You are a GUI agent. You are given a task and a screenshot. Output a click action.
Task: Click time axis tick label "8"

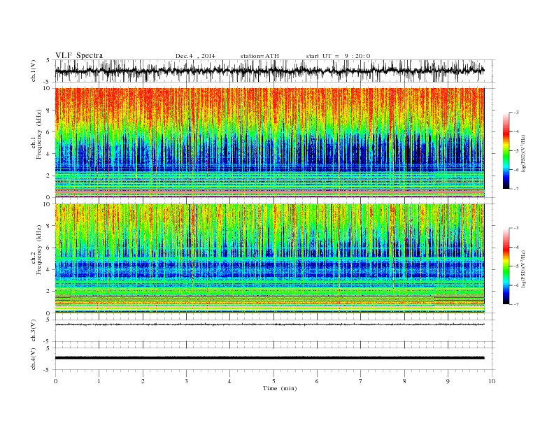[404, 381]
